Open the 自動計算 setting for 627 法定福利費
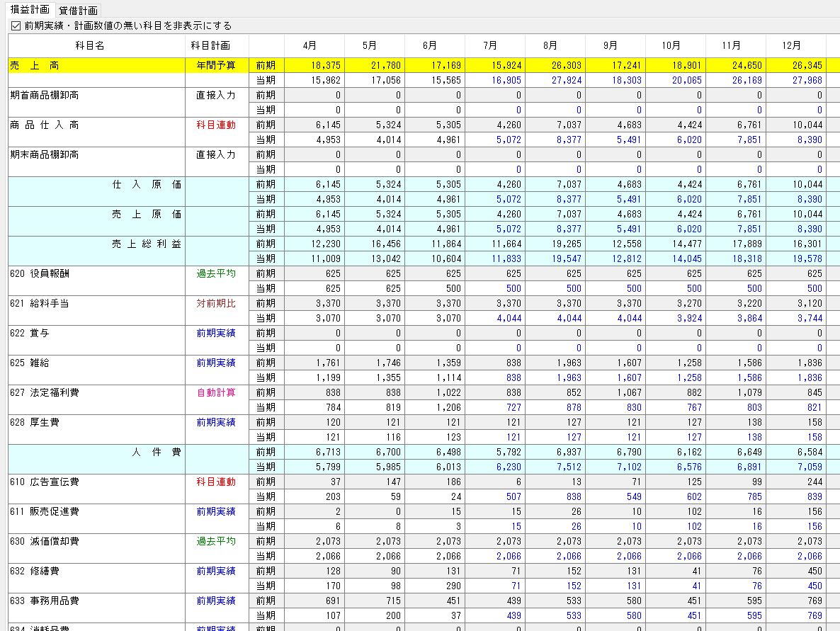Screen dimensions: 840x631 (216, 392)
